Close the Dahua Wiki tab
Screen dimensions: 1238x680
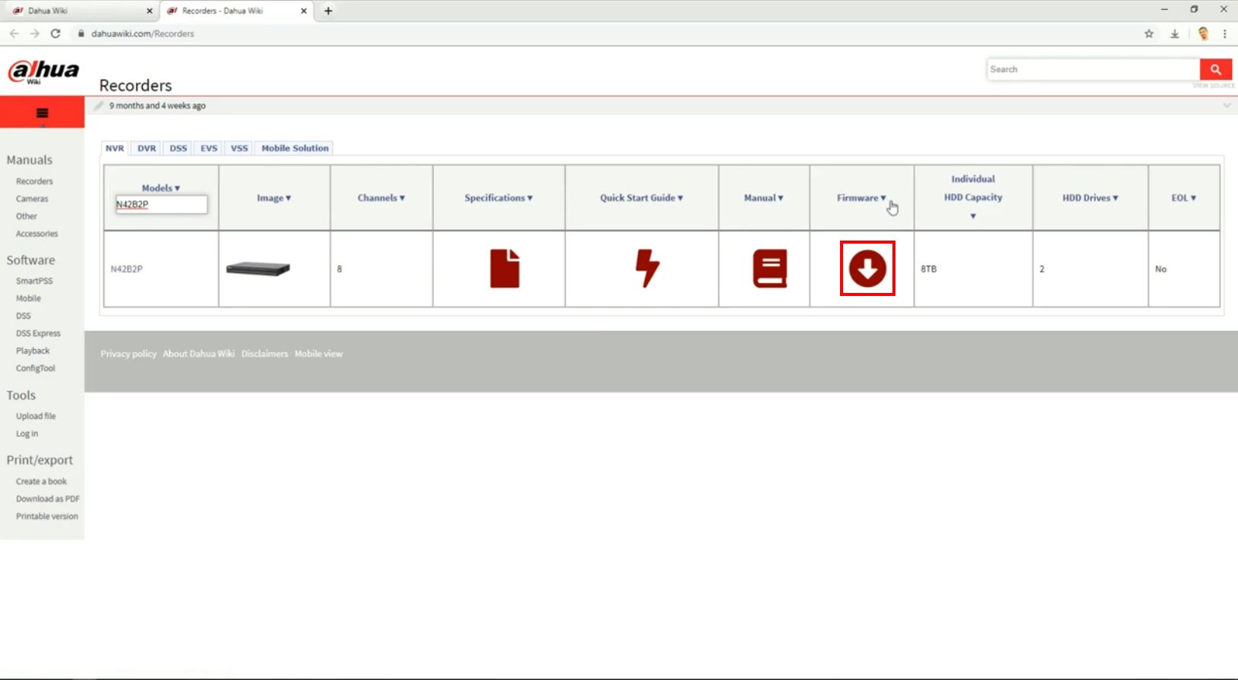(x=150, y=11)
